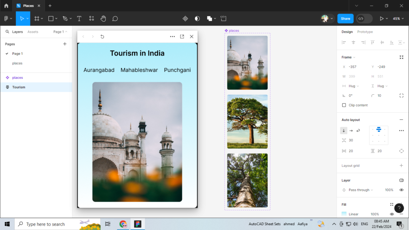
Task: Enable Clip content checkbox
Action: point(344,105)
